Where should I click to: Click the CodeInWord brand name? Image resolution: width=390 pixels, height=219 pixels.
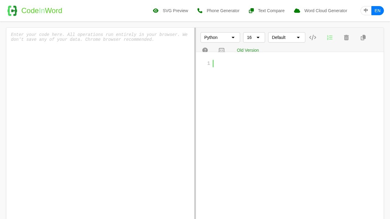[42, 11]
